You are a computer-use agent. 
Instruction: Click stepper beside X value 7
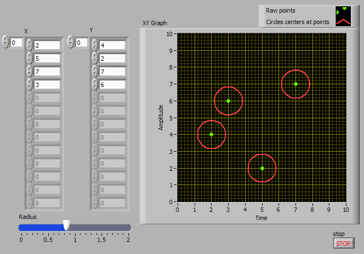[29, 72]
